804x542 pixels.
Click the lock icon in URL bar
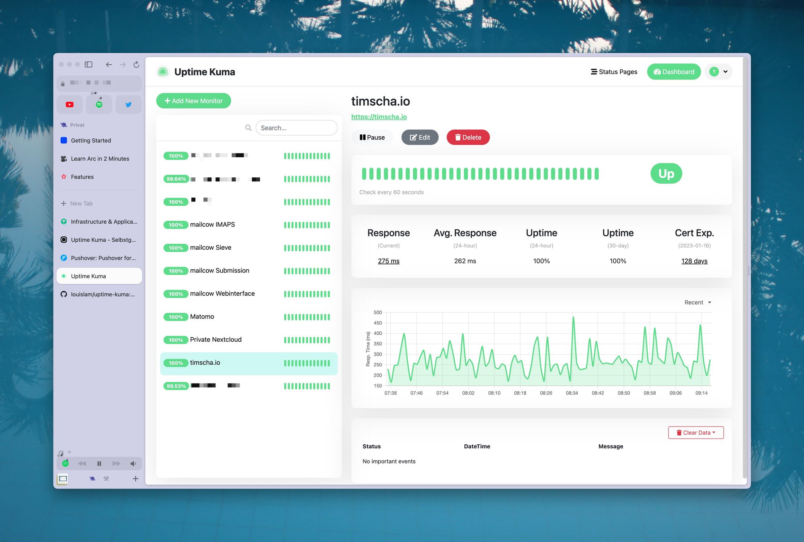63,84
